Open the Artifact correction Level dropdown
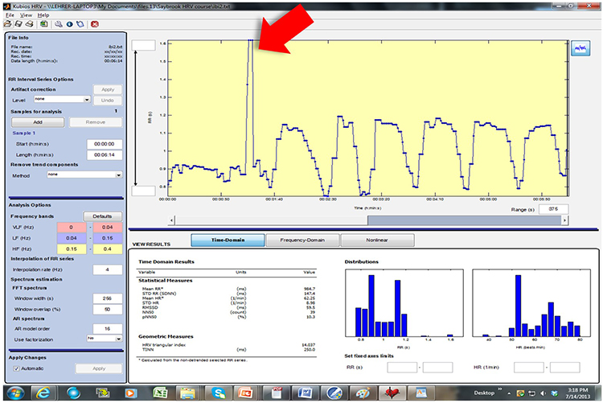This screenshot has height=403, width=603. (x=62, y=99)
